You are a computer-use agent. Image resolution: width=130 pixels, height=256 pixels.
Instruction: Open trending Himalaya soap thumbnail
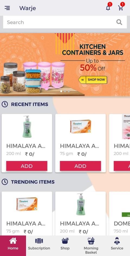click(27, 204)
